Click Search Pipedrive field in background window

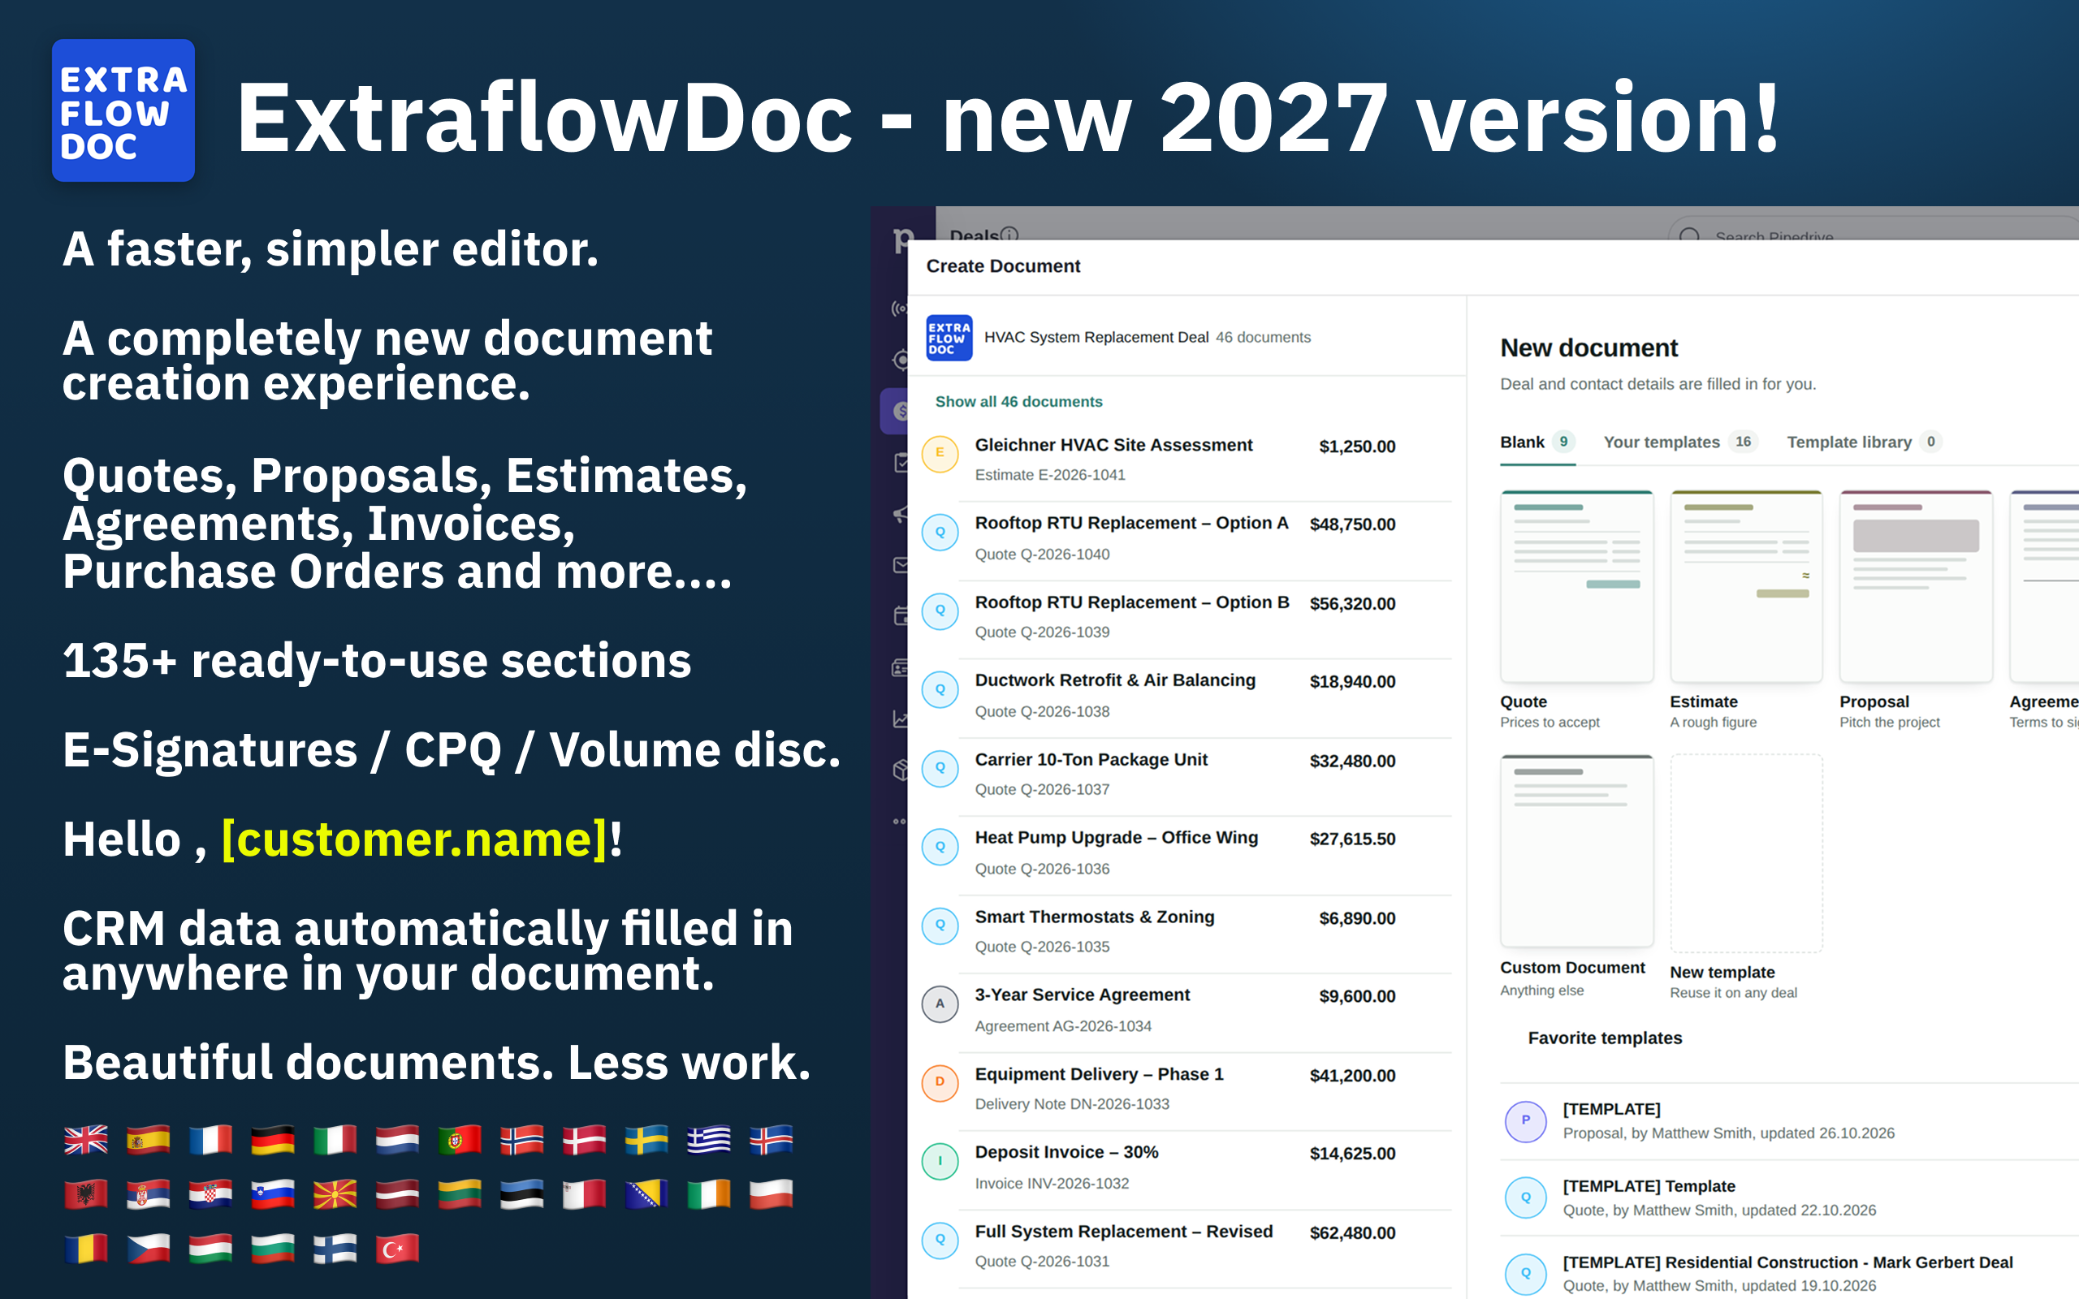click(x=1873, y=228)
